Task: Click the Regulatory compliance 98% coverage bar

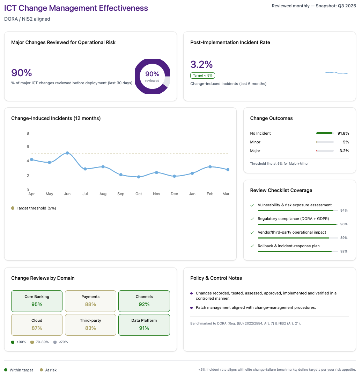Action: tap(298, 224)
